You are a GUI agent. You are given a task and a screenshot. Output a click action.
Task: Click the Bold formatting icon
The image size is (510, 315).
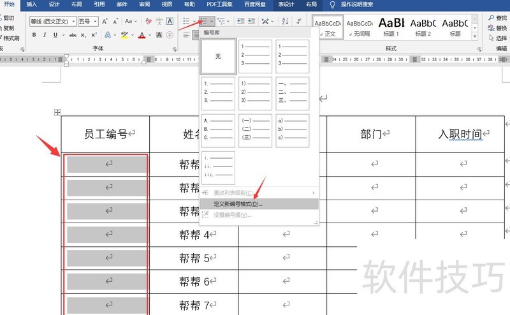(x=34, y=35)
